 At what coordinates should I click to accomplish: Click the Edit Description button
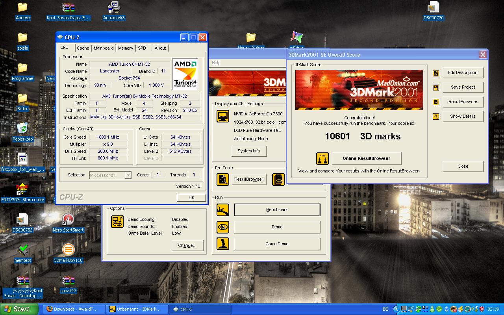(463, 73)
